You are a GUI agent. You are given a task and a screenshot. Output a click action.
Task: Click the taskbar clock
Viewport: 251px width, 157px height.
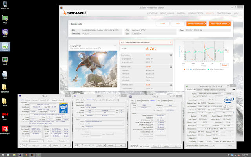[x=245, y=155]
